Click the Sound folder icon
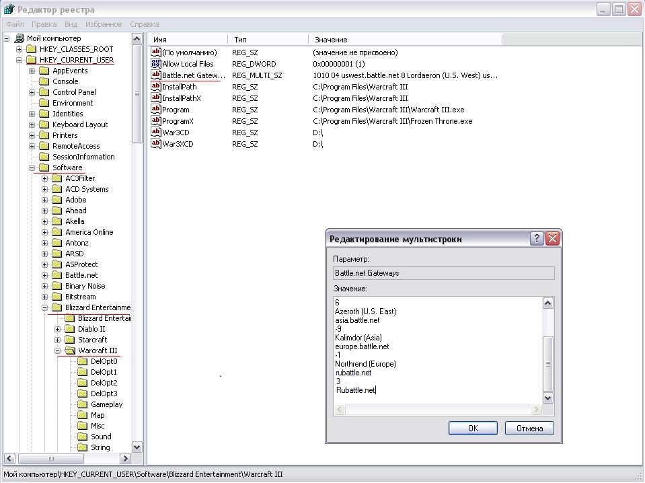This screenshot has width=645, height=483. (x=83, y=437)
